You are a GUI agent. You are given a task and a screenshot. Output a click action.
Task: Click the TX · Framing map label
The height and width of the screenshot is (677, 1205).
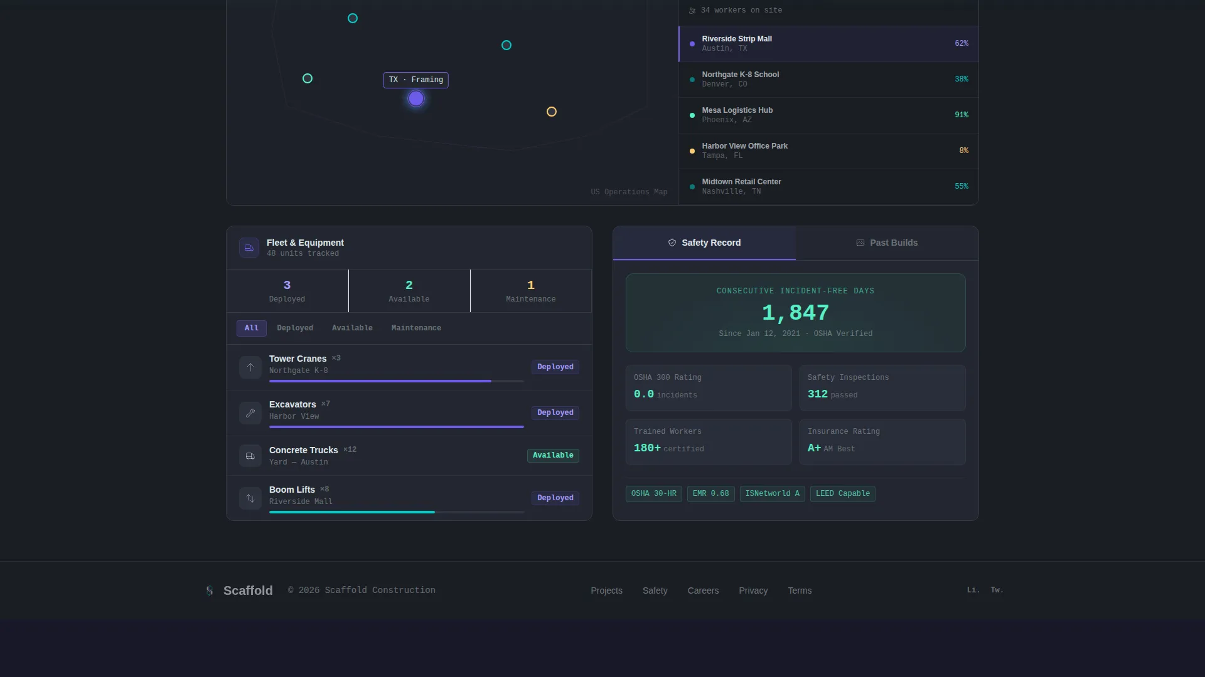coord(416,80)
